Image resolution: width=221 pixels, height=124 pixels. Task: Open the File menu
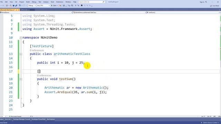tap(1, 2)
